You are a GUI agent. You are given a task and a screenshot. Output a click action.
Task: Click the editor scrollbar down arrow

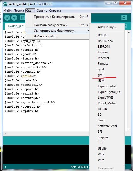tap(129, 129)
